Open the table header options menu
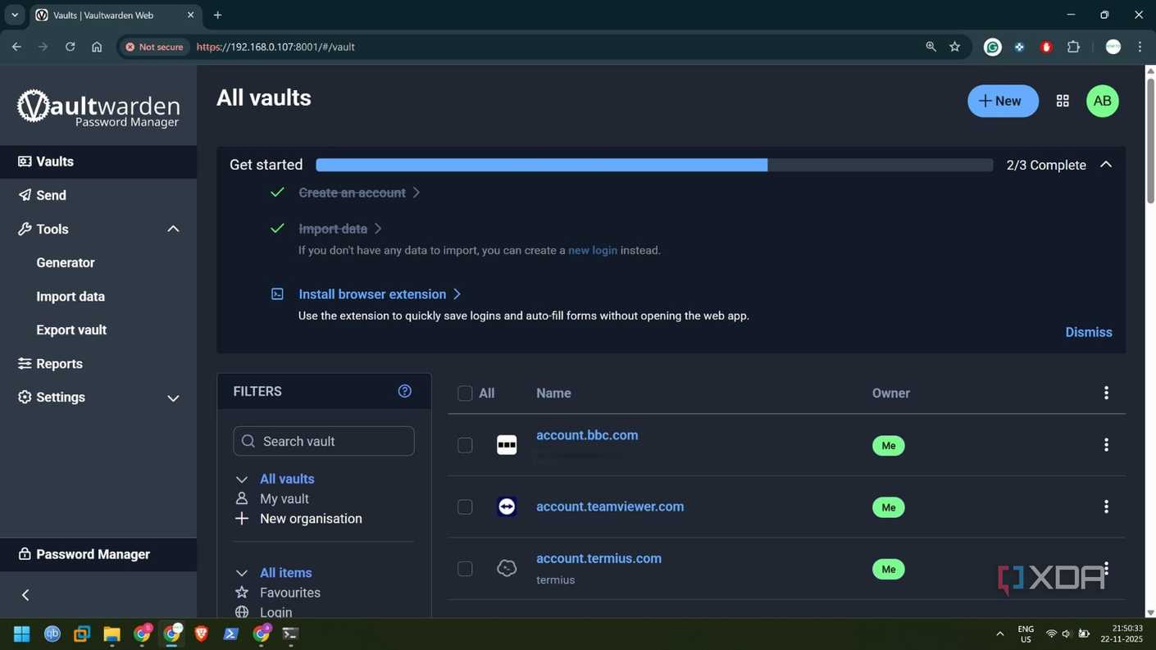 tap(1106, 393)
